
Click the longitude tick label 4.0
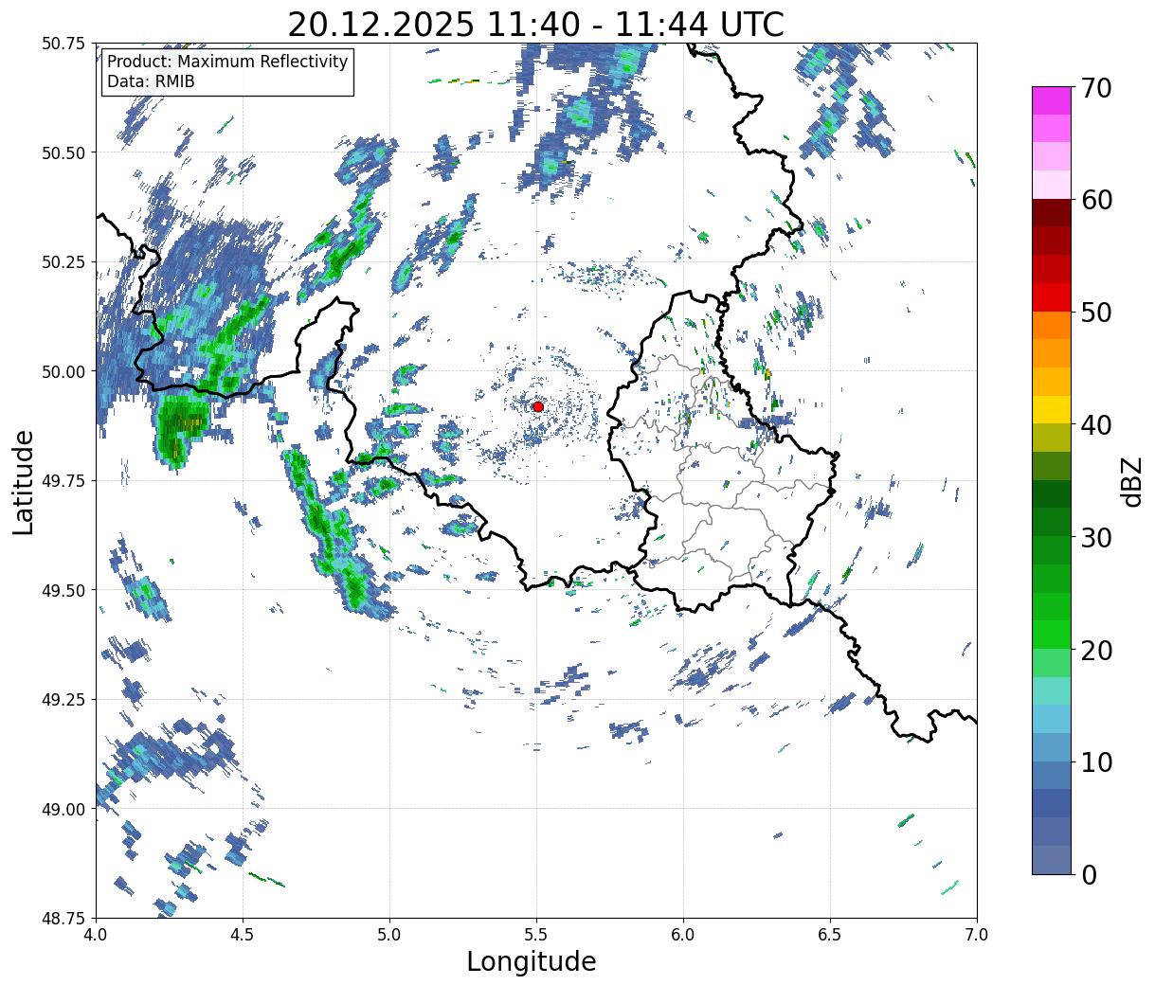tap(96, 934)
